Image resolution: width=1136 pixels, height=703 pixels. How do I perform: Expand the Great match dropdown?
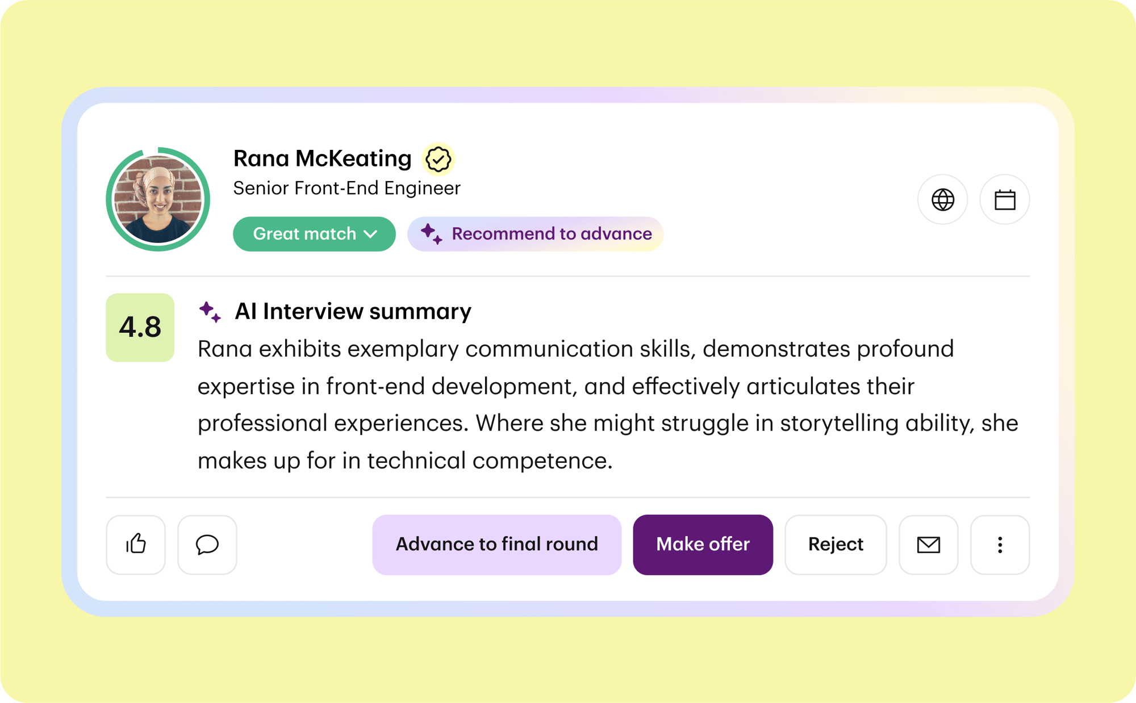tap(314, 233)
